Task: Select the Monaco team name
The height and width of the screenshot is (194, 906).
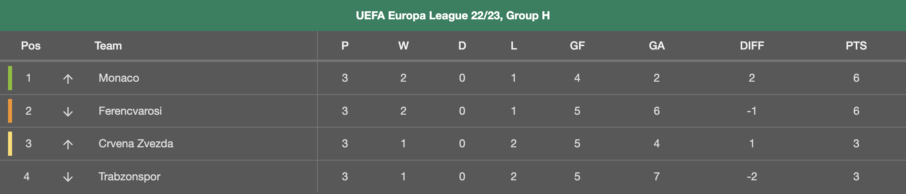Action: click(119, 78)
